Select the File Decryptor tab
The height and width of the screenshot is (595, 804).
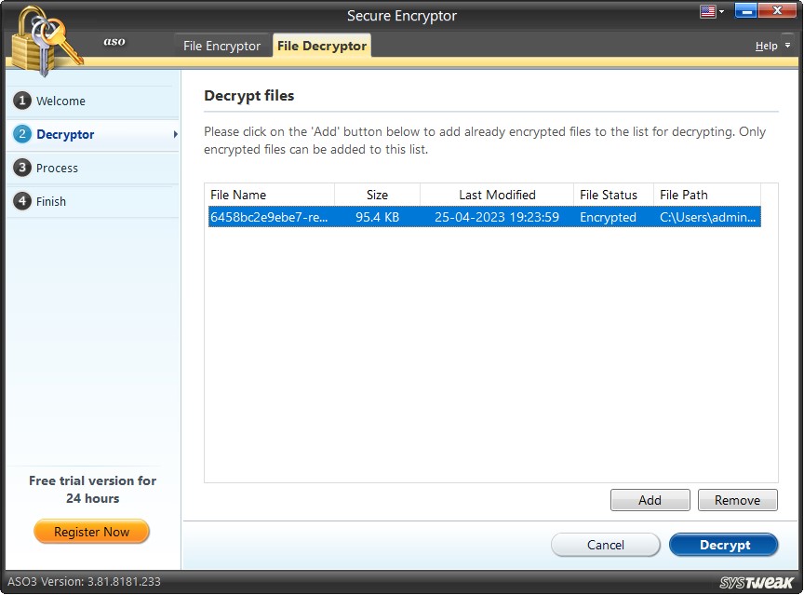pyautogui.click(x=321, y=44)
